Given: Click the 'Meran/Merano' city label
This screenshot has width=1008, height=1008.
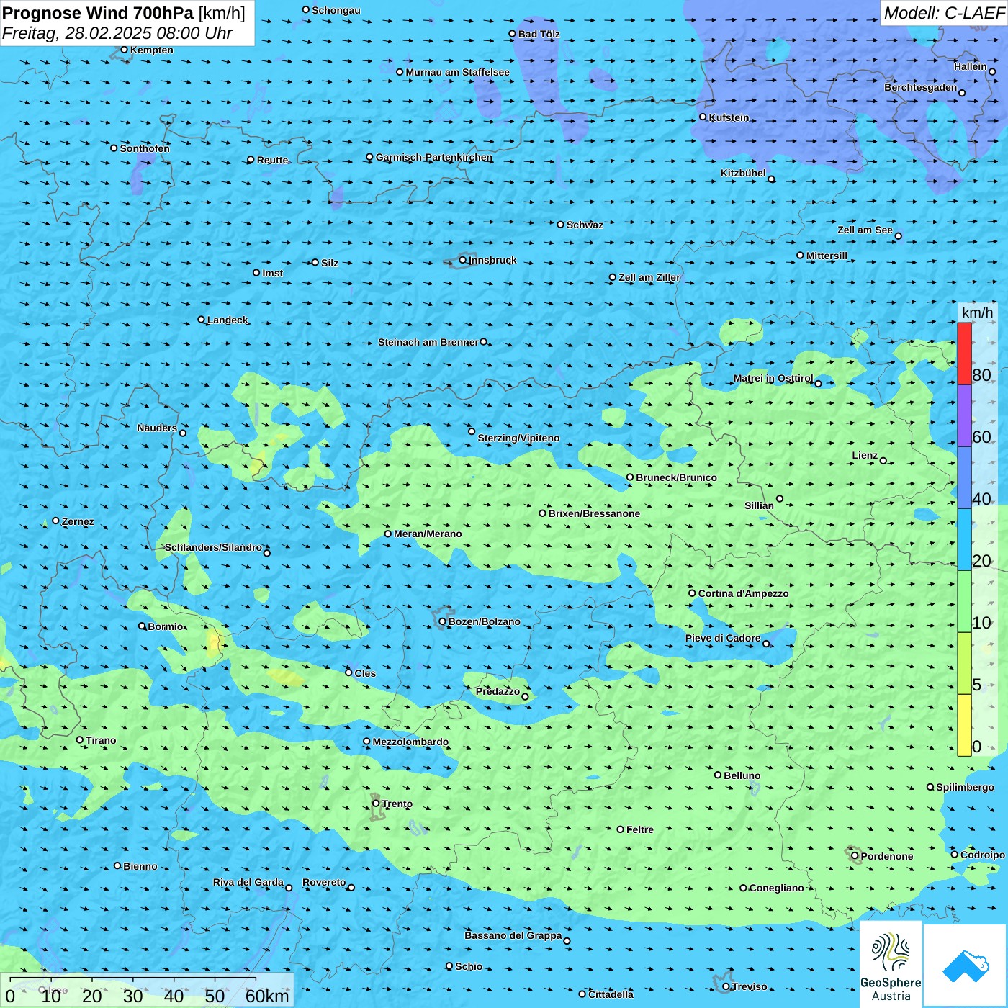Looking at the screenshot, I should click(428, 534).
